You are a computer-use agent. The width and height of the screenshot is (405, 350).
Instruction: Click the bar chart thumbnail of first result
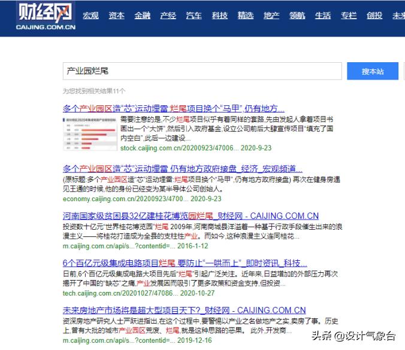(x=90, y=134)
